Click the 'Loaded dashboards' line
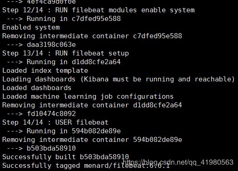Image resolution: width=238 pixels, height=171 pixels. click(x=37, y=88)
